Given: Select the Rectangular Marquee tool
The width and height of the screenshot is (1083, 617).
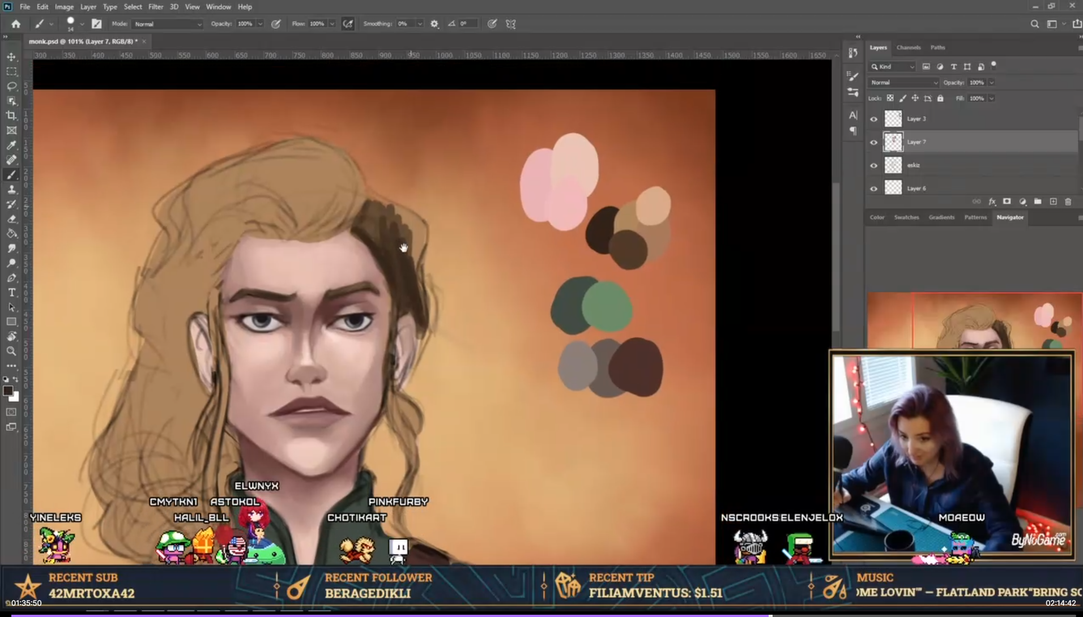Looking at the screenshot, I should (x=11, y=72).
